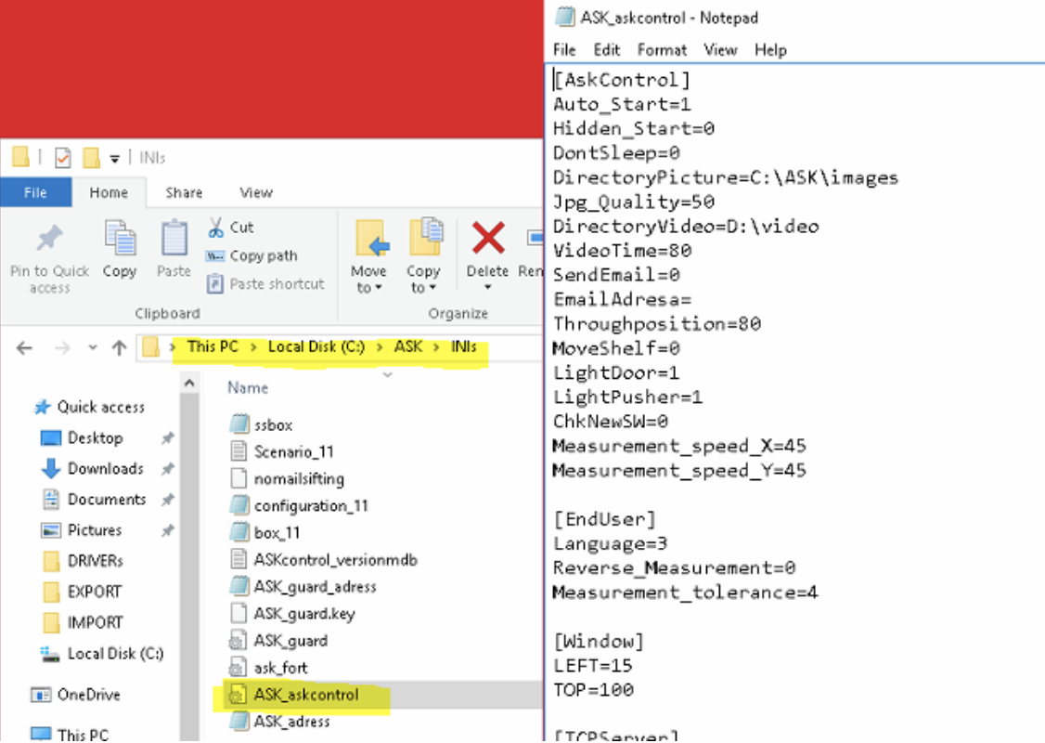This screenshot has width=1045, height=743.
Task: Open the Format menu in Notepad
Action: (x=662, y=50)
